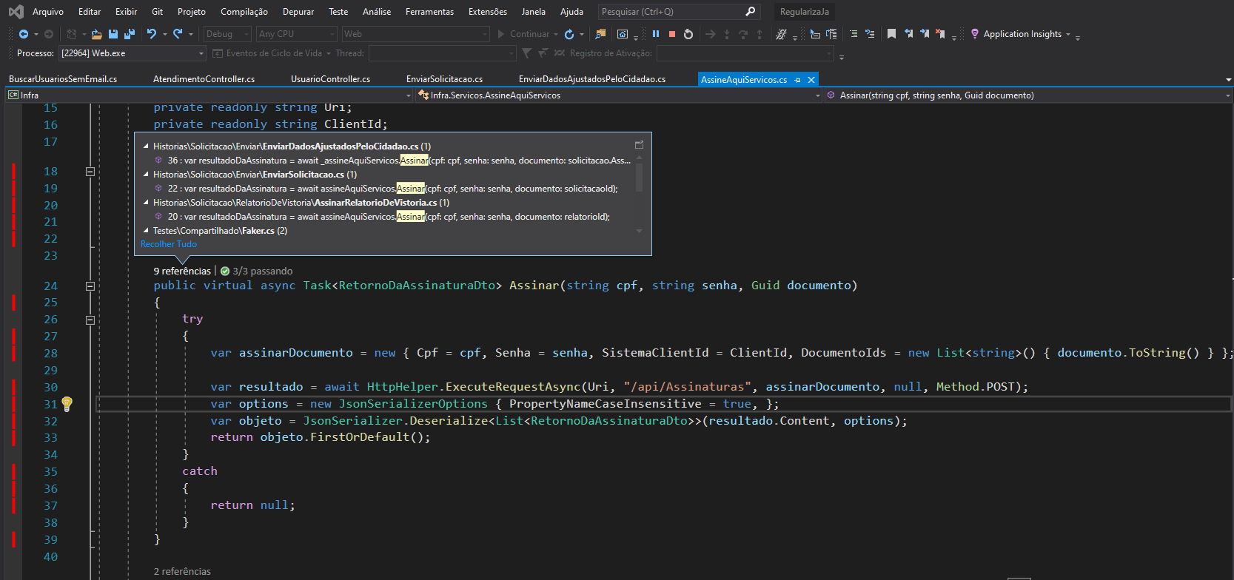Open the Web startup project dropdown
1234x580 pixels.
pos(415,34)
